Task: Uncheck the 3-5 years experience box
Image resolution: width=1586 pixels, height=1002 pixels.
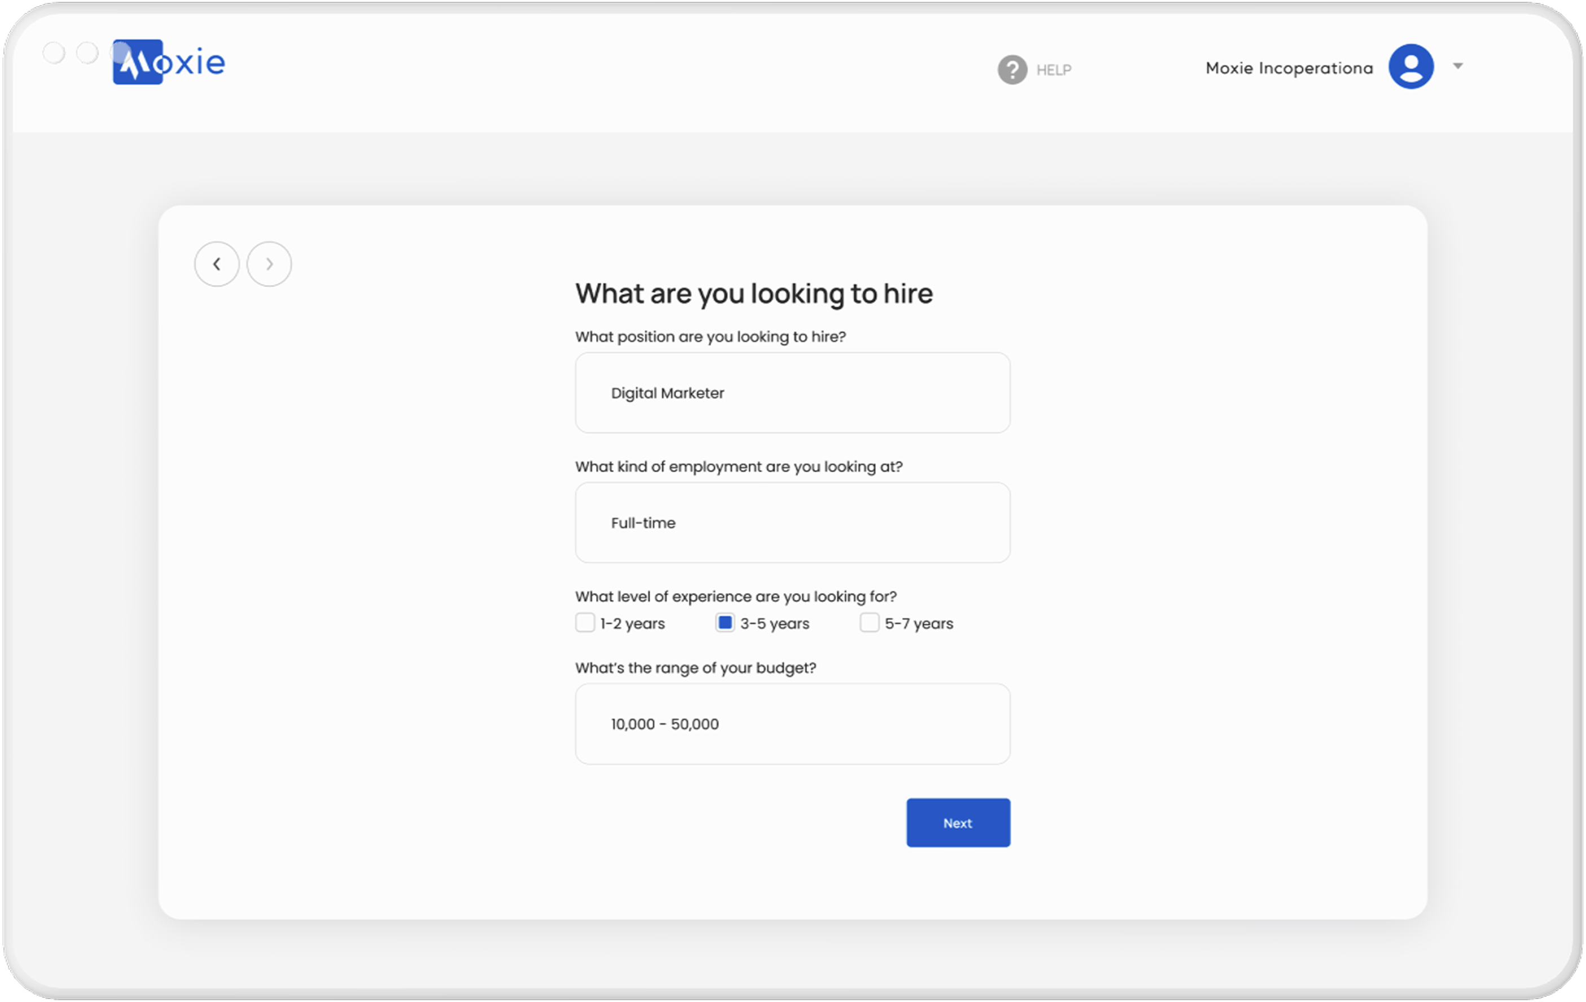Action: pos(725,623)
